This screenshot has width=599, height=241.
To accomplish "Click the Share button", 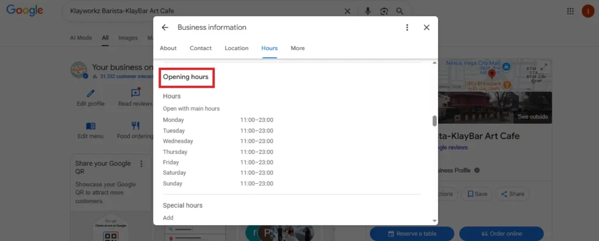I will coord(512,194).
